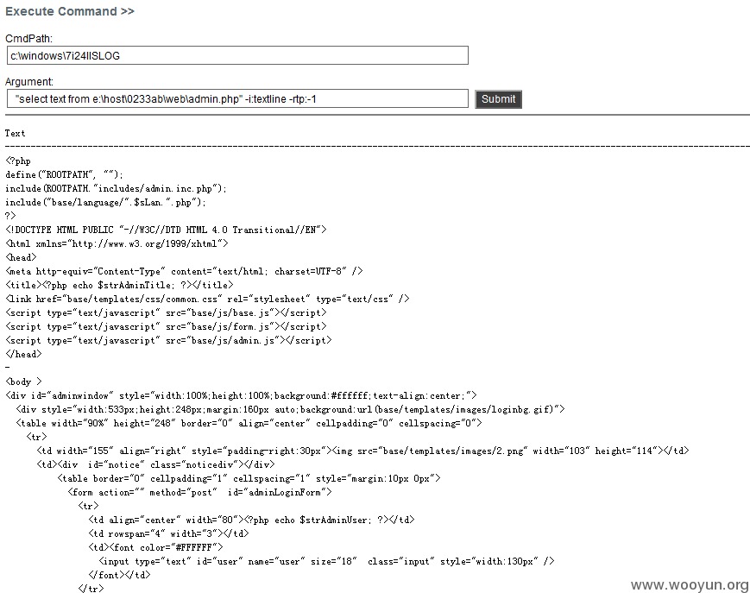Select the </font></td> closing line
The height and width of the screenshot is (593, 750).
click(x=120, y=576)
